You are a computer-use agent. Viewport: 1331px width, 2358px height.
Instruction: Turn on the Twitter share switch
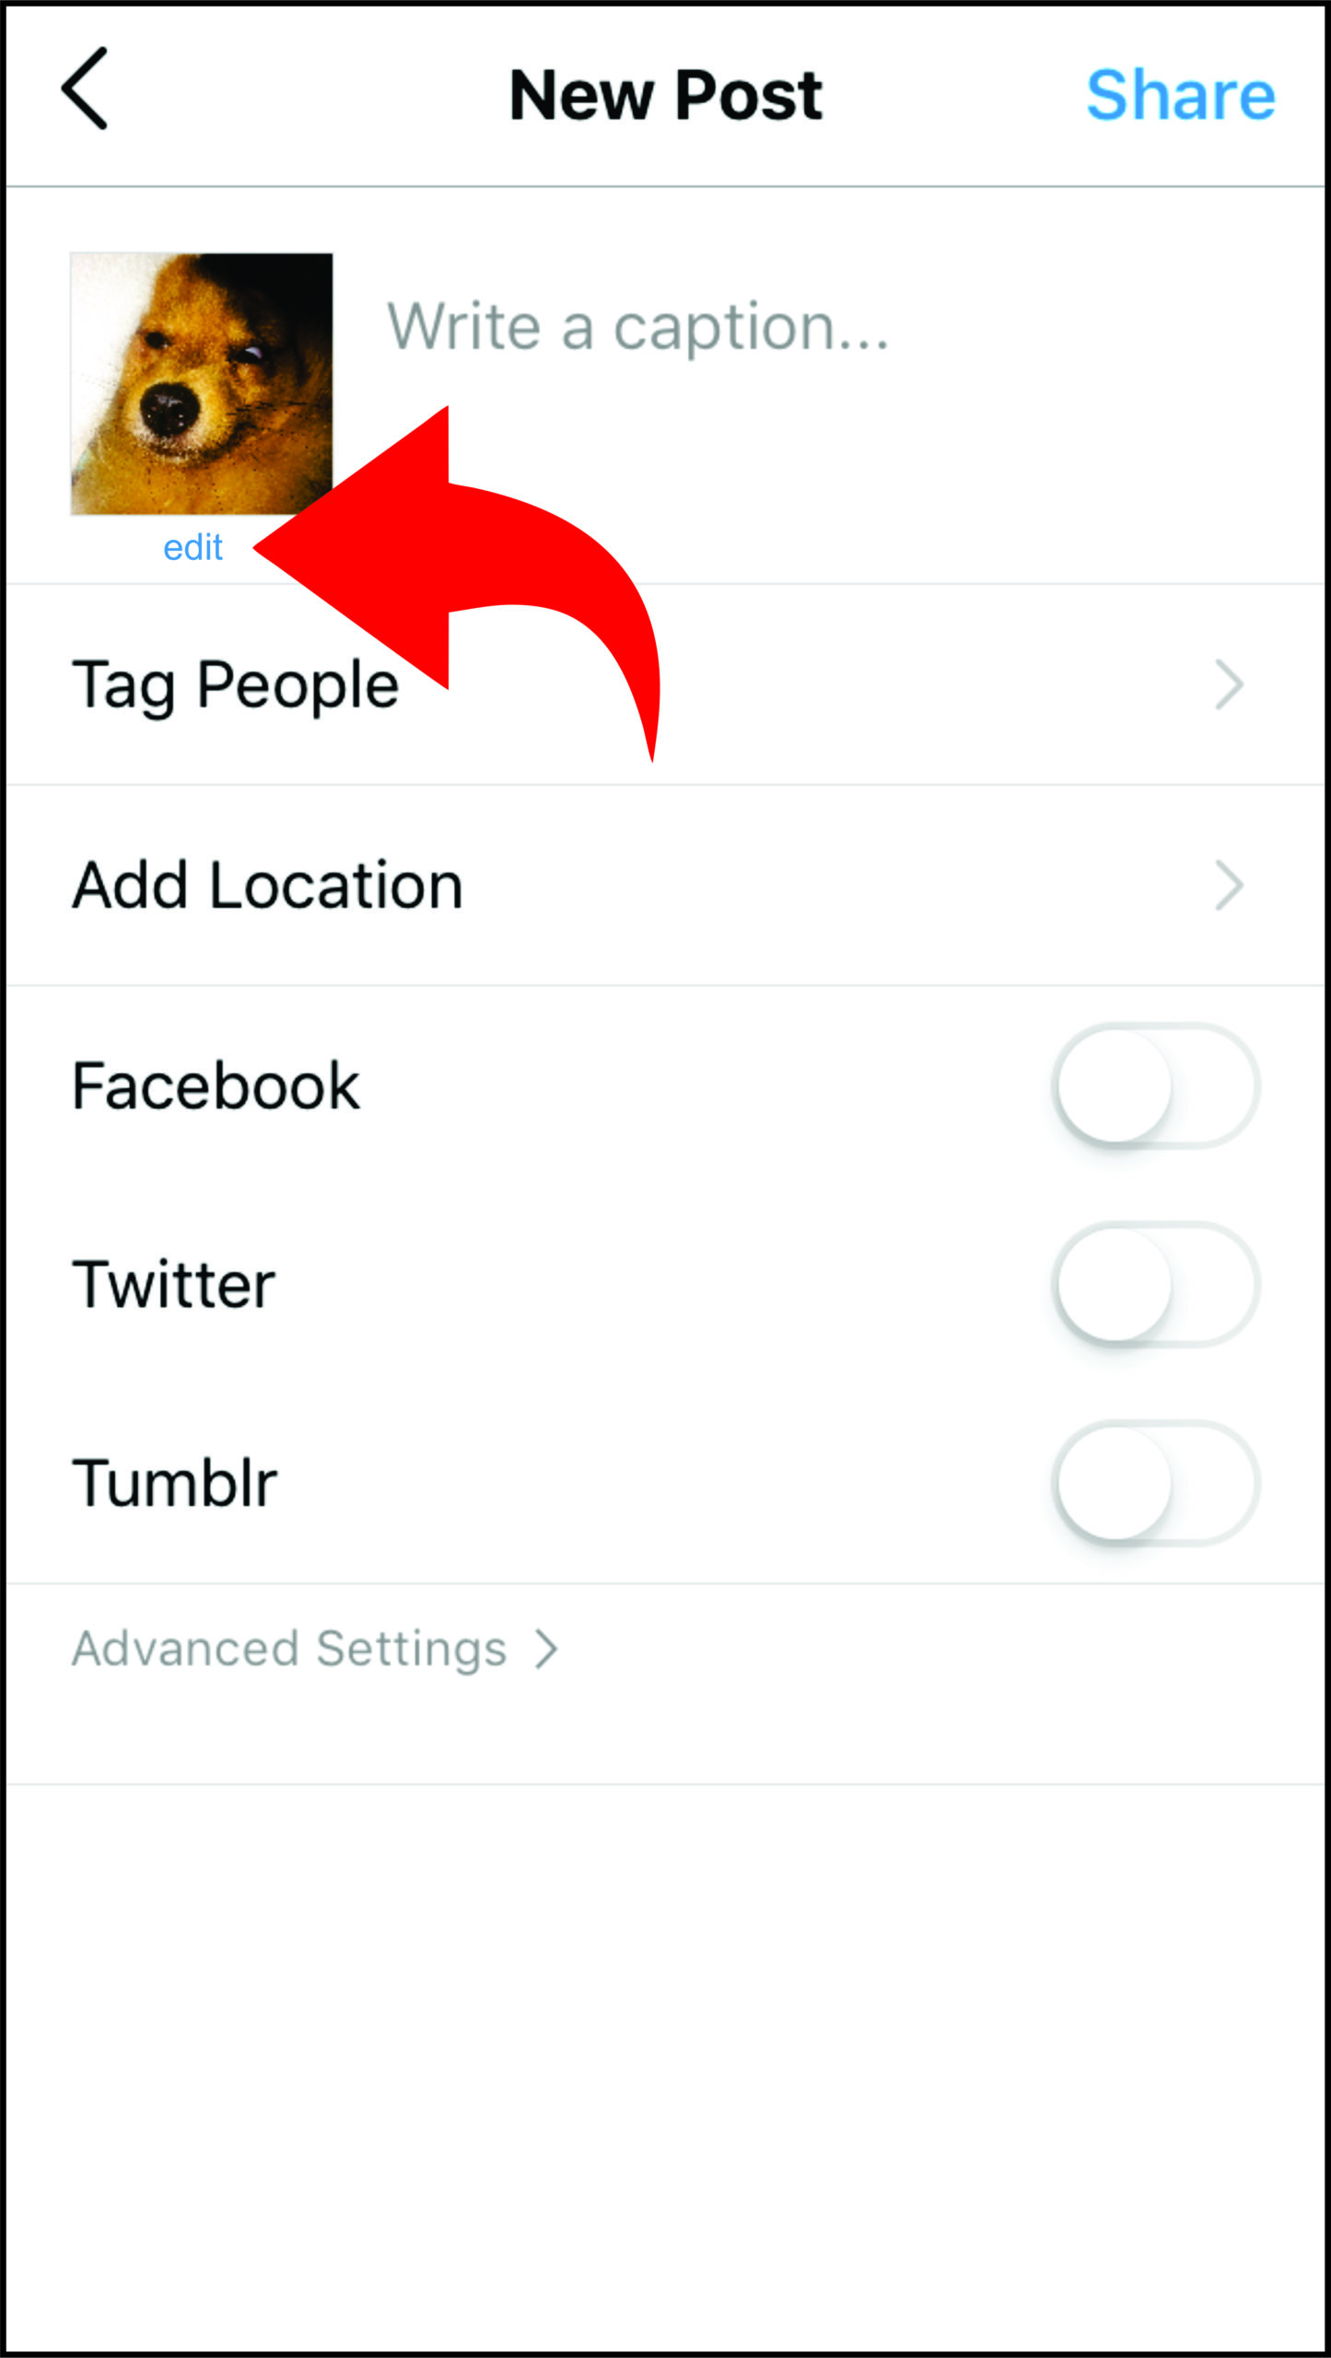coord(1156,1285)
